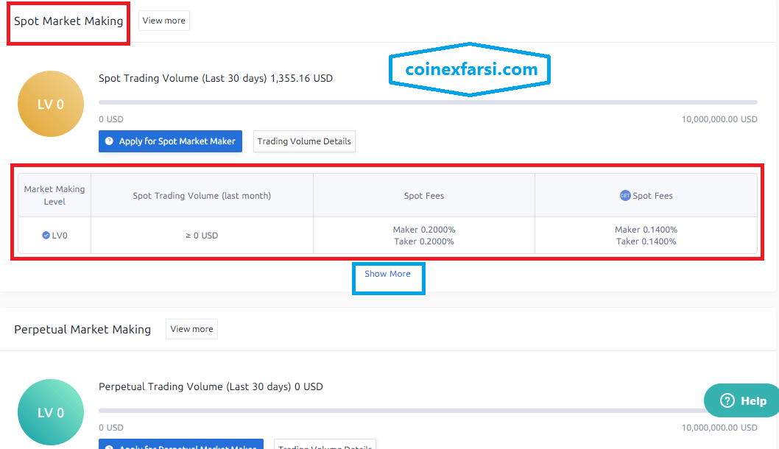Click the CET coin icon beside Spot Fees

pyautogui.click(x=625, y=196)
